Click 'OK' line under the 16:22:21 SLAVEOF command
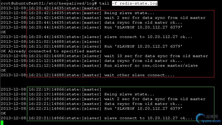Screen dimensions: 222x125 pyautogui.click(x=3, y=113)
